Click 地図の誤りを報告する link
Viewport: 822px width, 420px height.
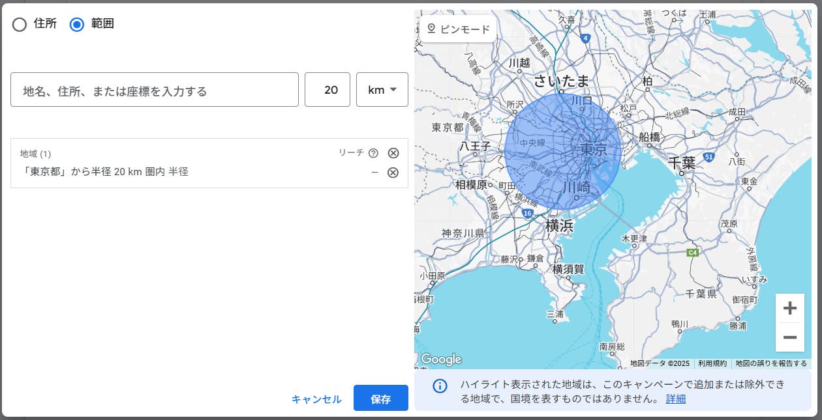click(771, 363)
